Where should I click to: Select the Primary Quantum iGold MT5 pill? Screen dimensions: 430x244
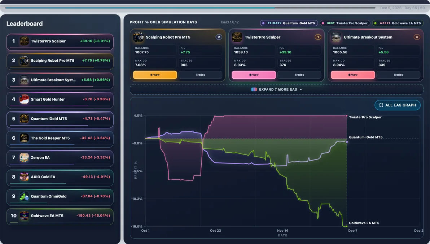point(289,23)
